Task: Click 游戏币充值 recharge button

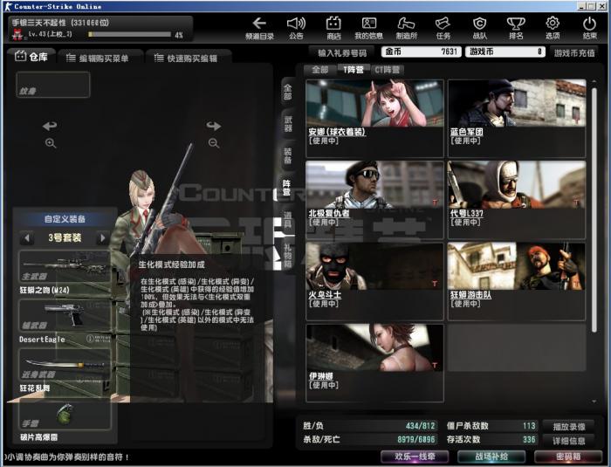Action: click(x=574, y=52)
